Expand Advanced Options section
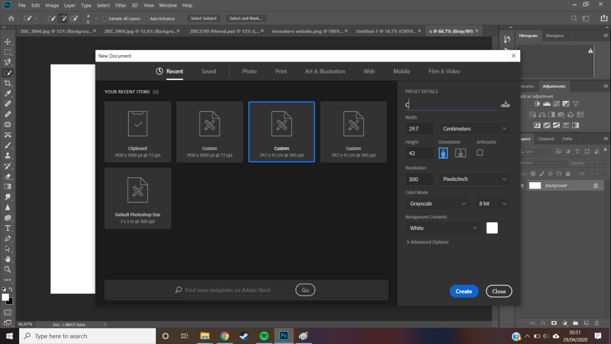This screenshot has height=344, width=611. 427,242
